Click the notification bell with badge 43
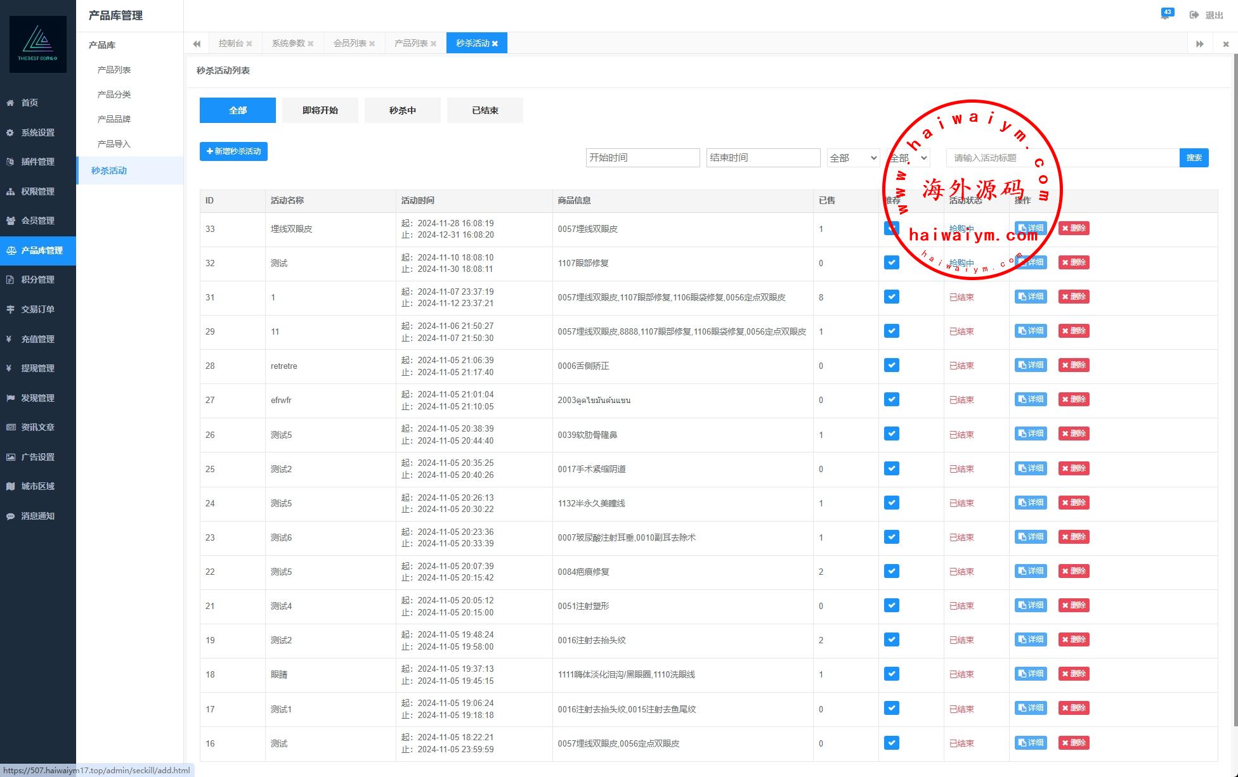The width and height of the screenshot is (1238, 777). pos(1166,15)
